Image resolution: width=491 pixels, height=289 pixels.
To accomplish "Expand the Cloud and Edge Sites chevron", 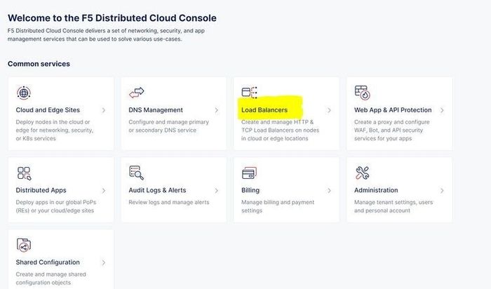I will (x=104, y=110).
